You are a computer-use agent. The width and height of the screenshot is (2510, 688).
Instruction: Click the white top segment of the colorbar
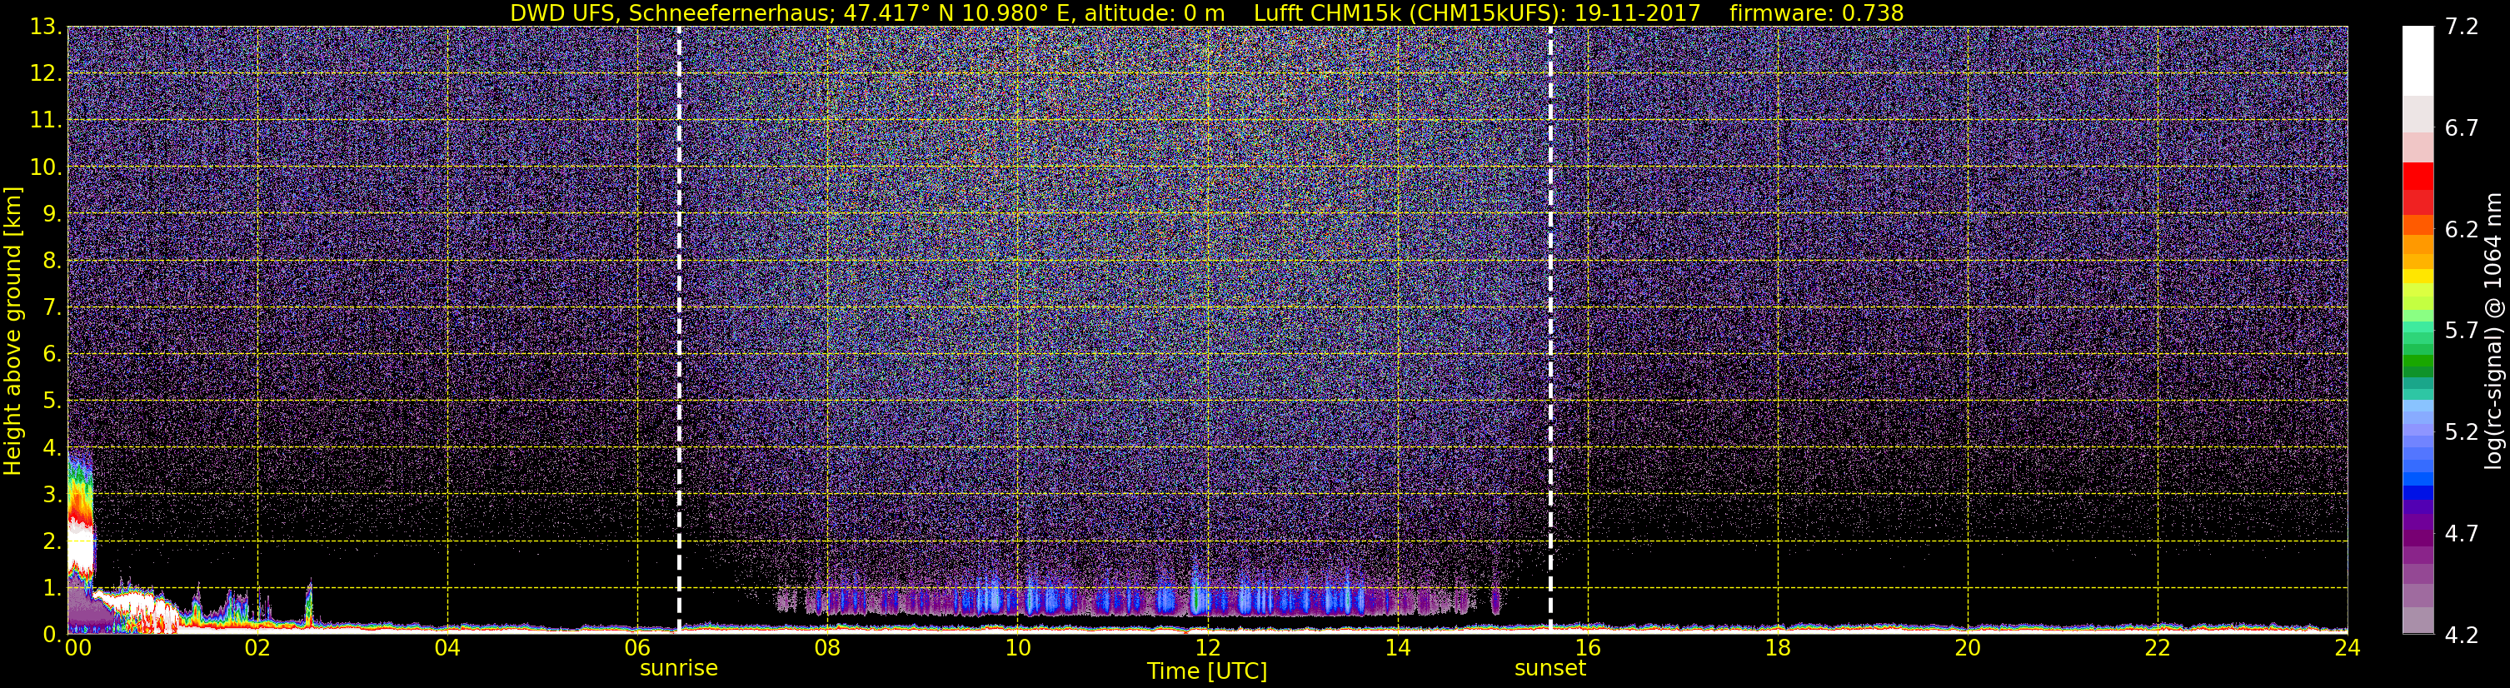2418,61
